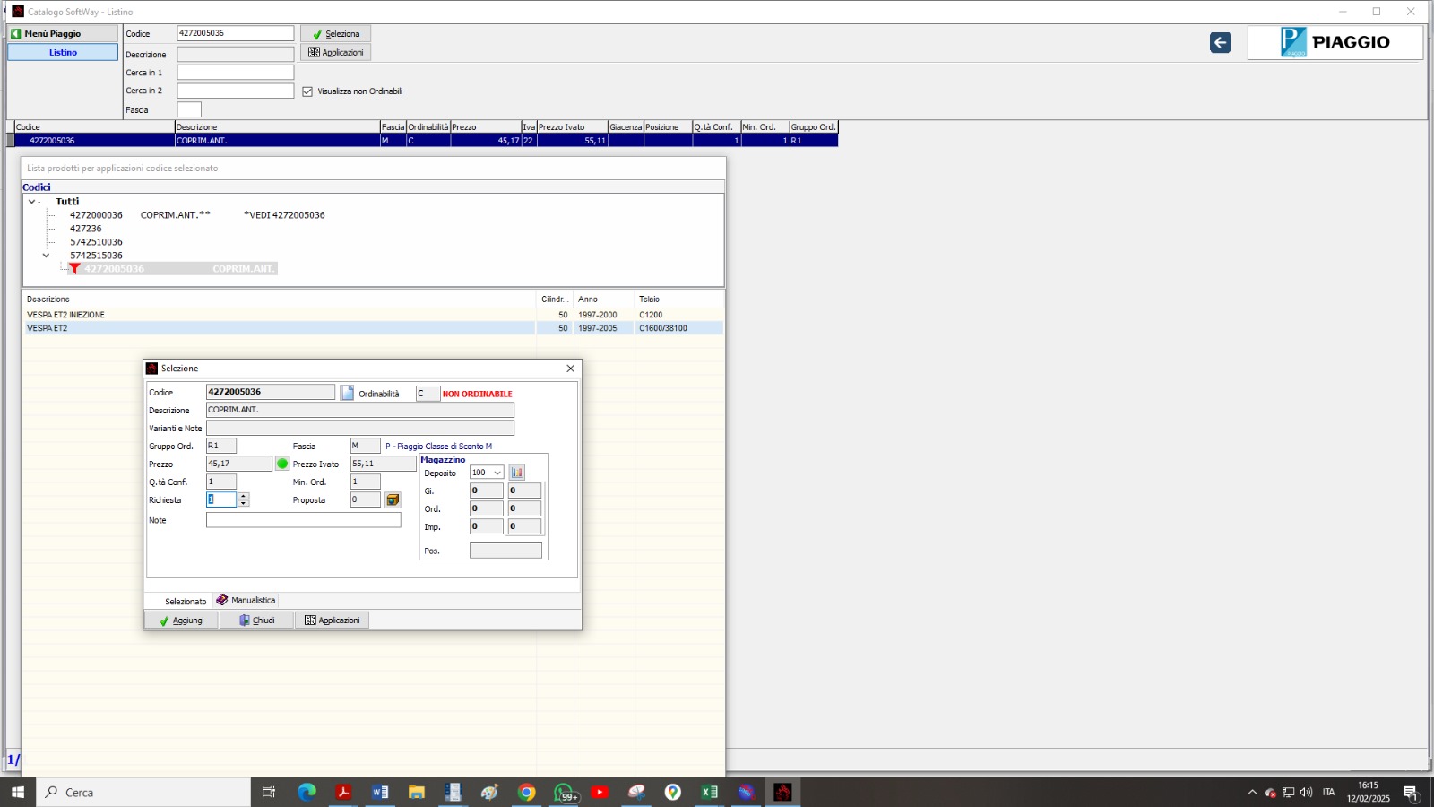Click the red filter icon in tree
Screen dimensions: 1434x807
click(75, 269)
